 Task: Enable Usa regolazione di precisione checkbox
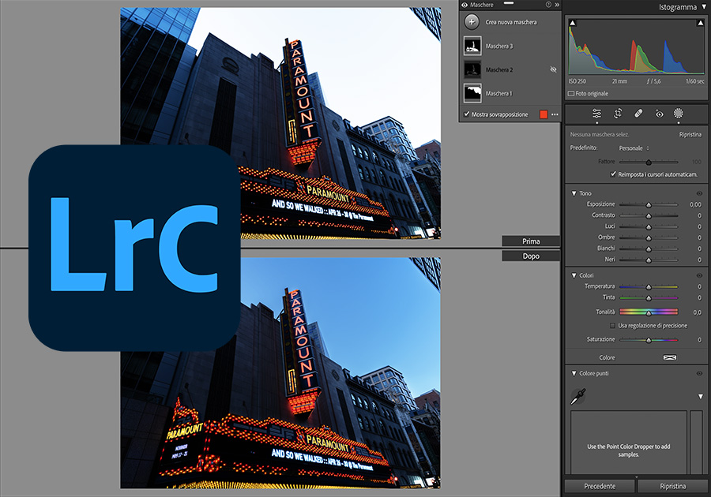tap(612, 326)
